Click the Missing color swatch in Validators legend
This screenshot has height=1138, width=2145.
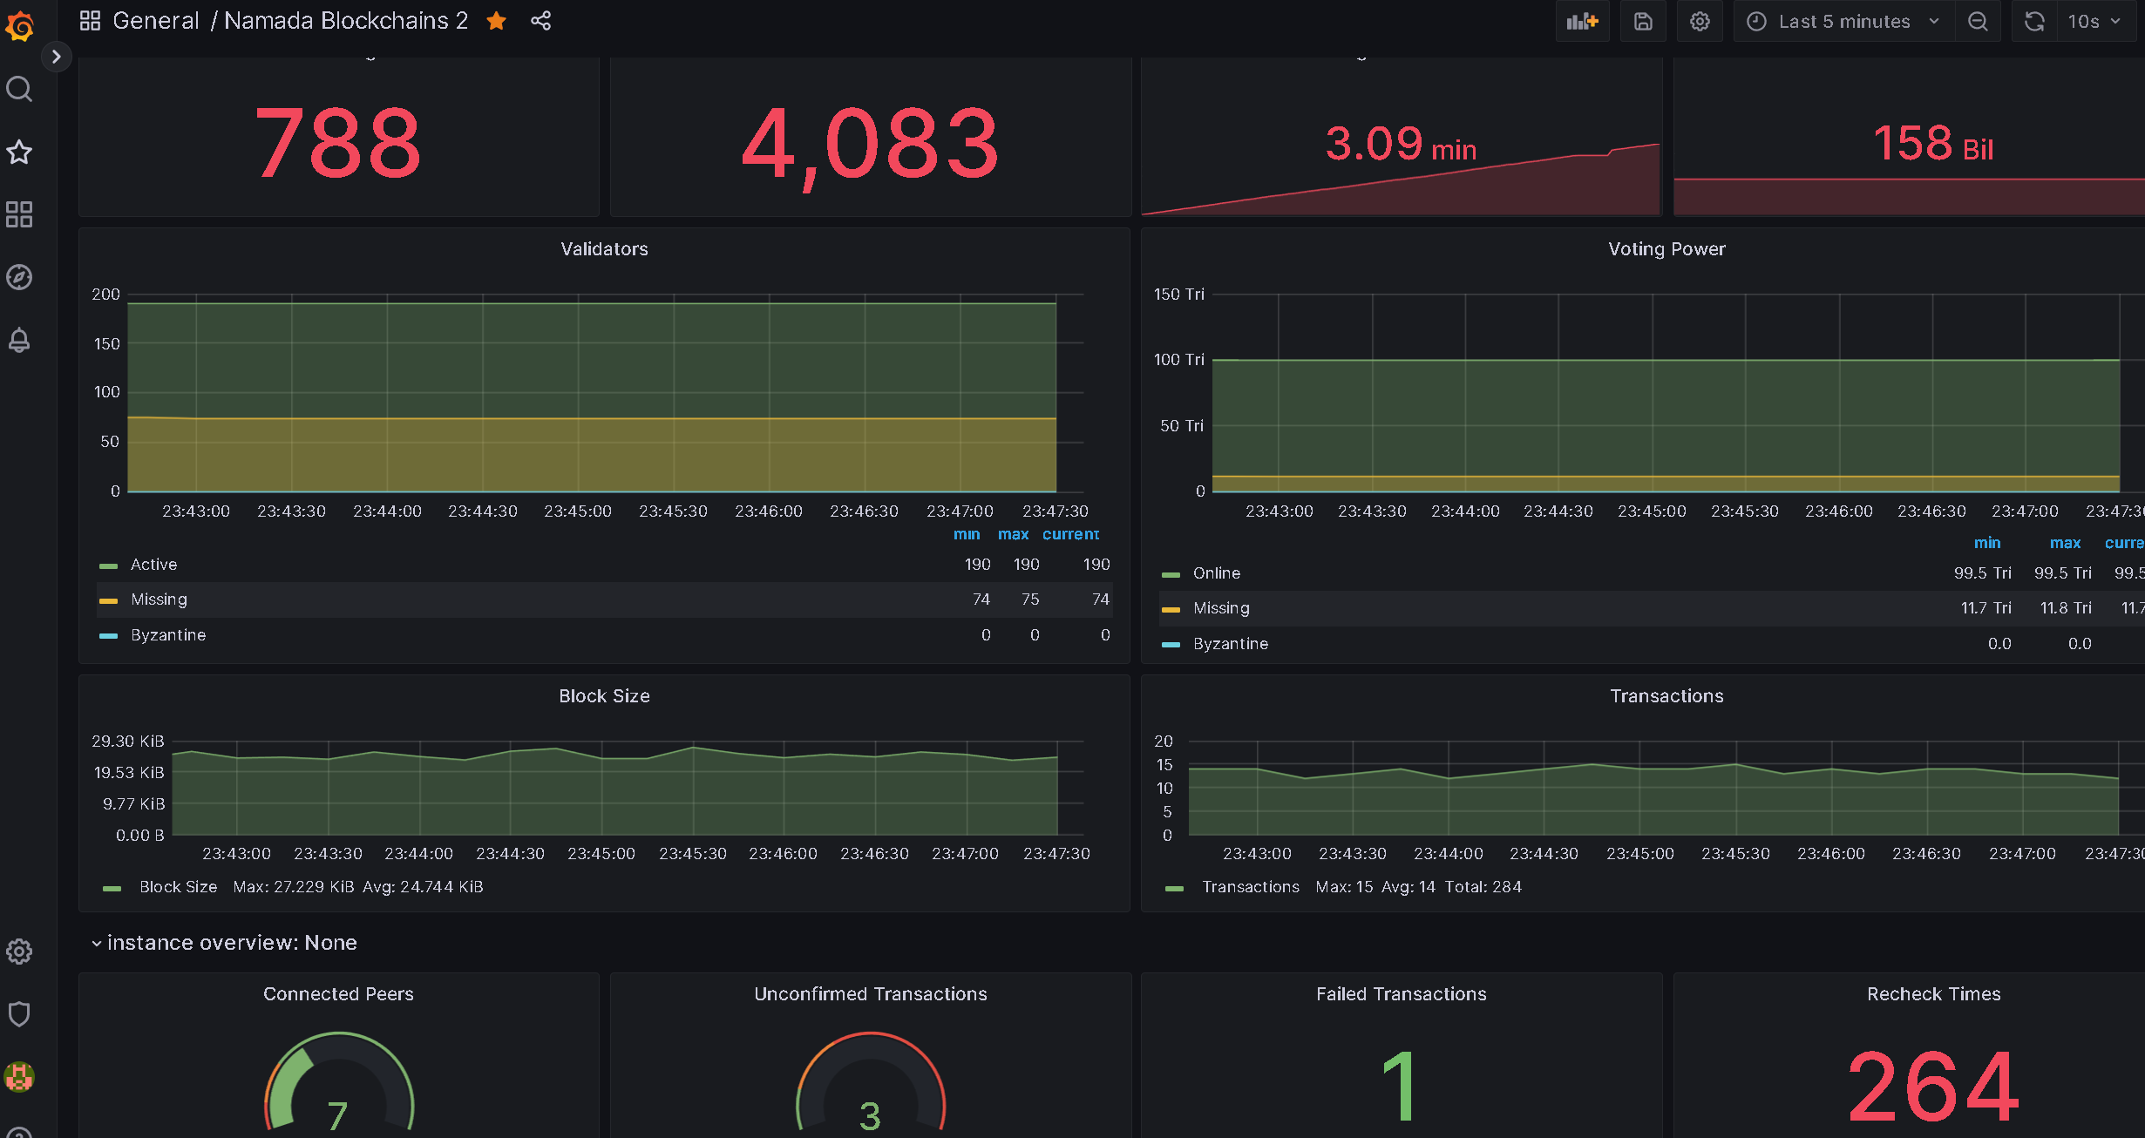[x=108, y=600]
